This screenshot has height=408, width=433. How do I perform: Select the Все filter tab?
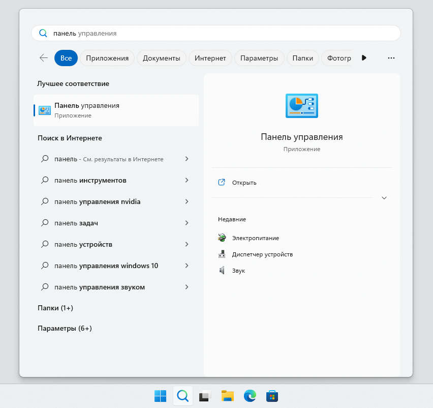click(x=66, y=58)
